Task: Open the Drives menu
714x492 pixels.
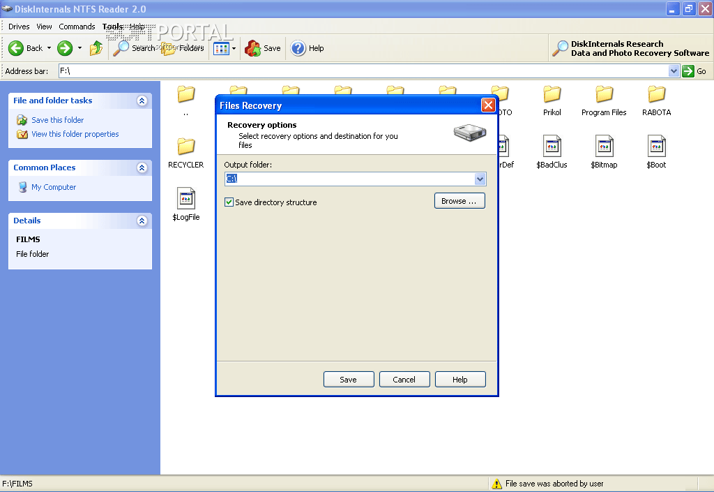Action: tap(19, 27)
